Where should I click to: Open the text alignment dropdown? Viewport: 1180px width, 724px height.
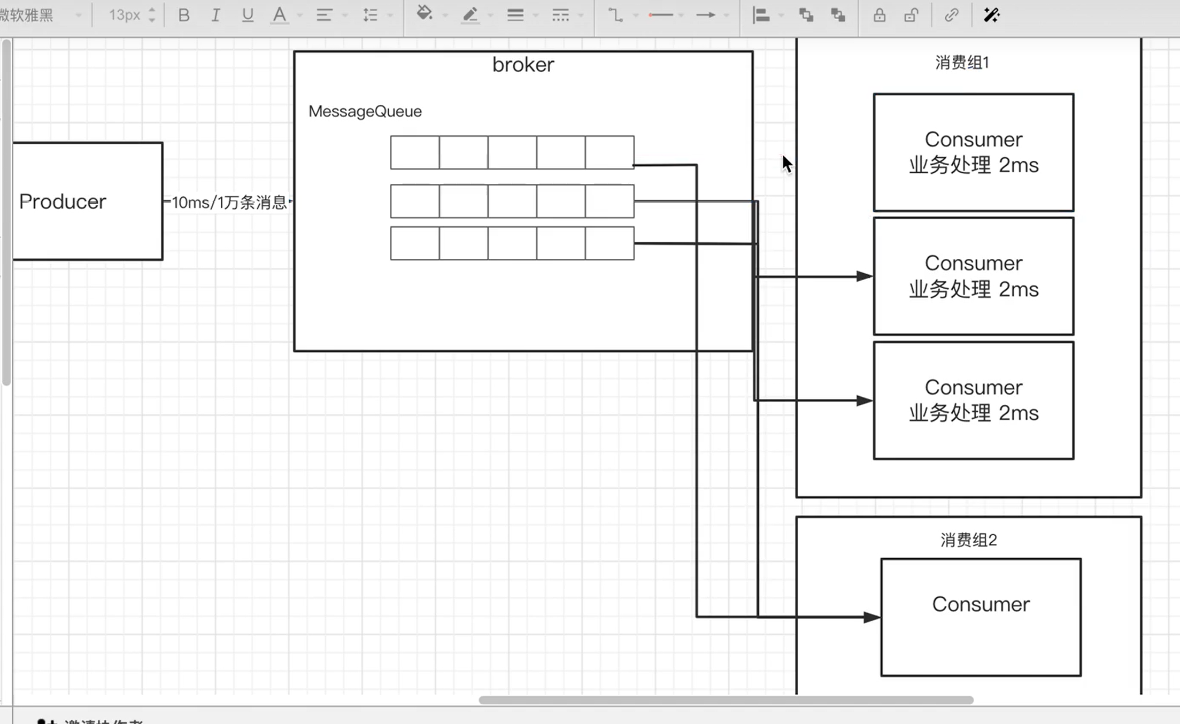click(324, 15)
